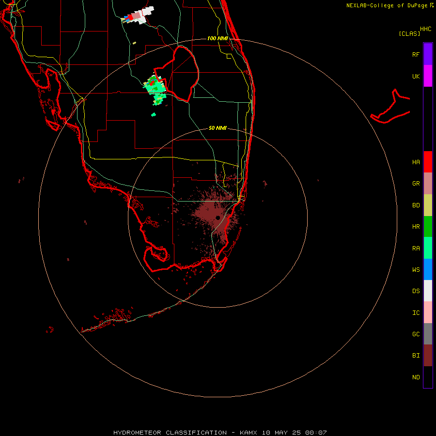Click the 'NEXLAB-College of DuPage' credit text
Image resolution: width=436 pixels, height=436 pixels.
click(x=387, y=5)
